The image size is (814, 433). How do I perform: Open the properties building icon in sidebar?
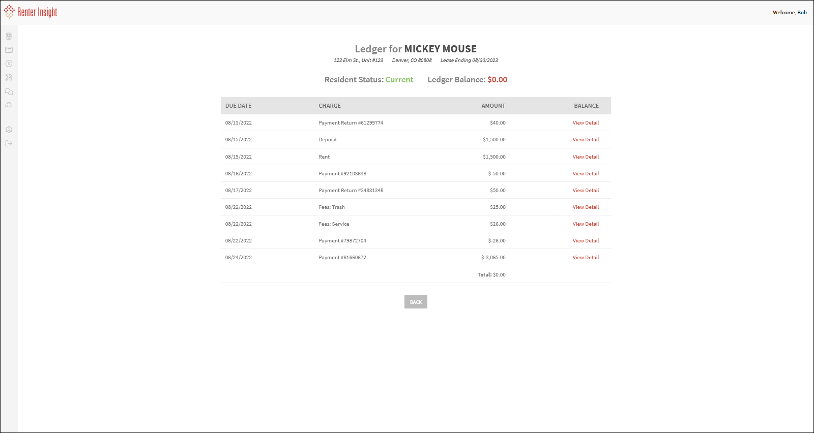coord(9,36)
